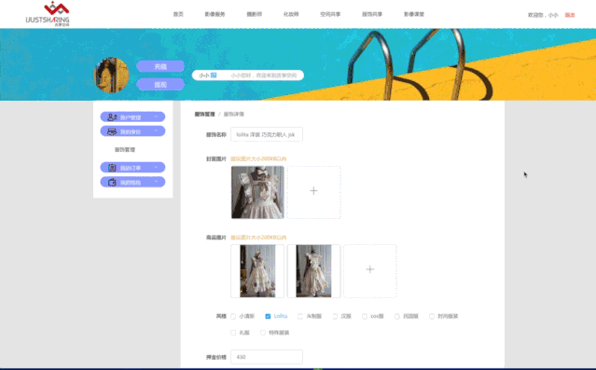596x370 pixels.
Task: Check the Jk制服 style checkbox
Action: pyautogui.click(x=300, y=316)
